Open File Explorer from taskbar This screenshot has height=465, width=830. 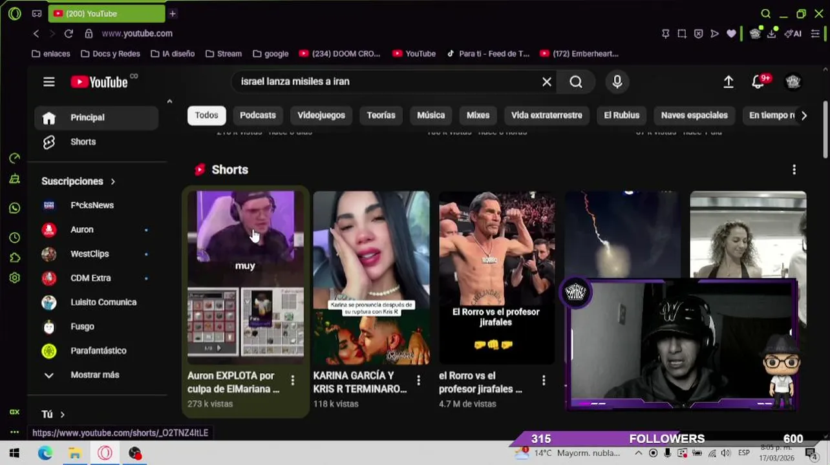(x=75, y=453)
